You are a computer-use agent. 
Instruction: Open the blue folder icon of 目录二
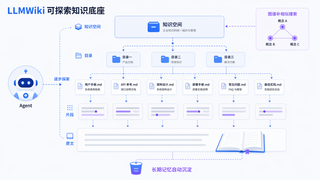pyautogui.click(x=165, y=59)
